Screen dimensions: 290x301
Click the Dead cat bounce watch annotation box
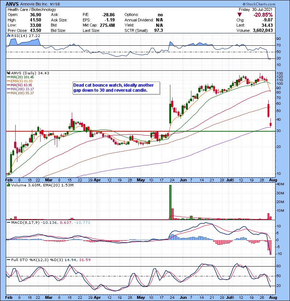[x=116, y=88]
